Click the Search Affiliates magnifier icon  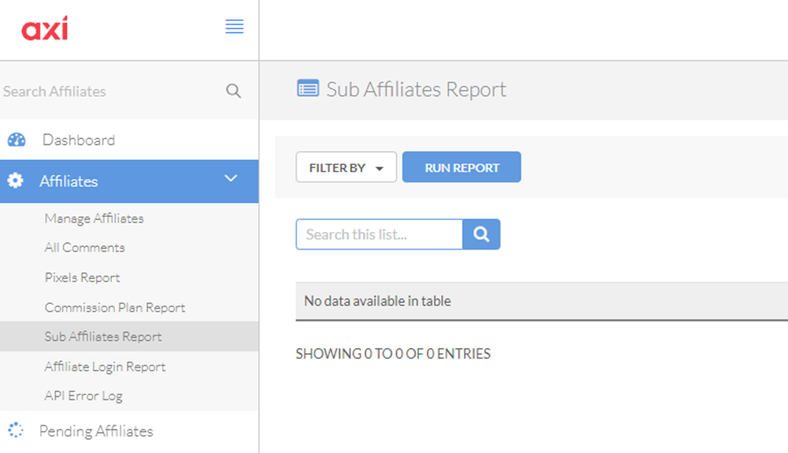[234, 91]
